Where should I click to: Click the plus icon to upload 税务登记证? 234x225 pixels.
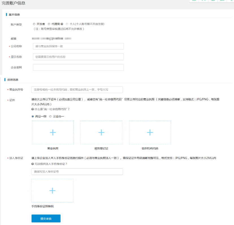point(101,133)
